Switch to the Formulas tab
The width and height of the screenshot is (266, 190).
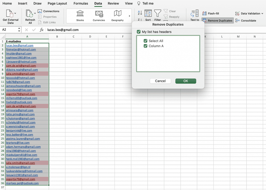point(81,3)
